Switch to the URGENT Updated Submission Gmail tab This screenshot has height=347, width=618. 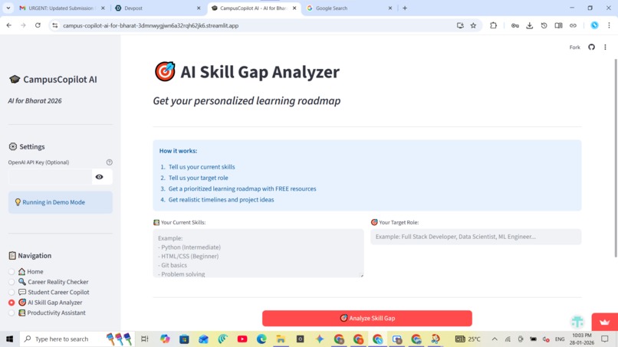61,8
